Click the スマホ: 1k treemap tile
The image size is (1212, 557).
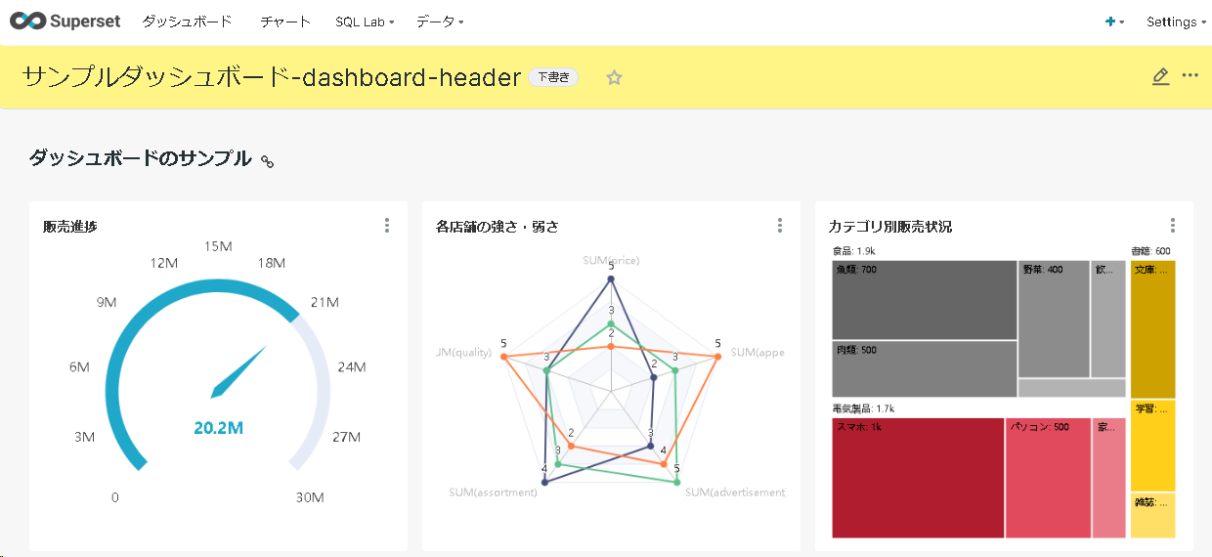point(918,478)
